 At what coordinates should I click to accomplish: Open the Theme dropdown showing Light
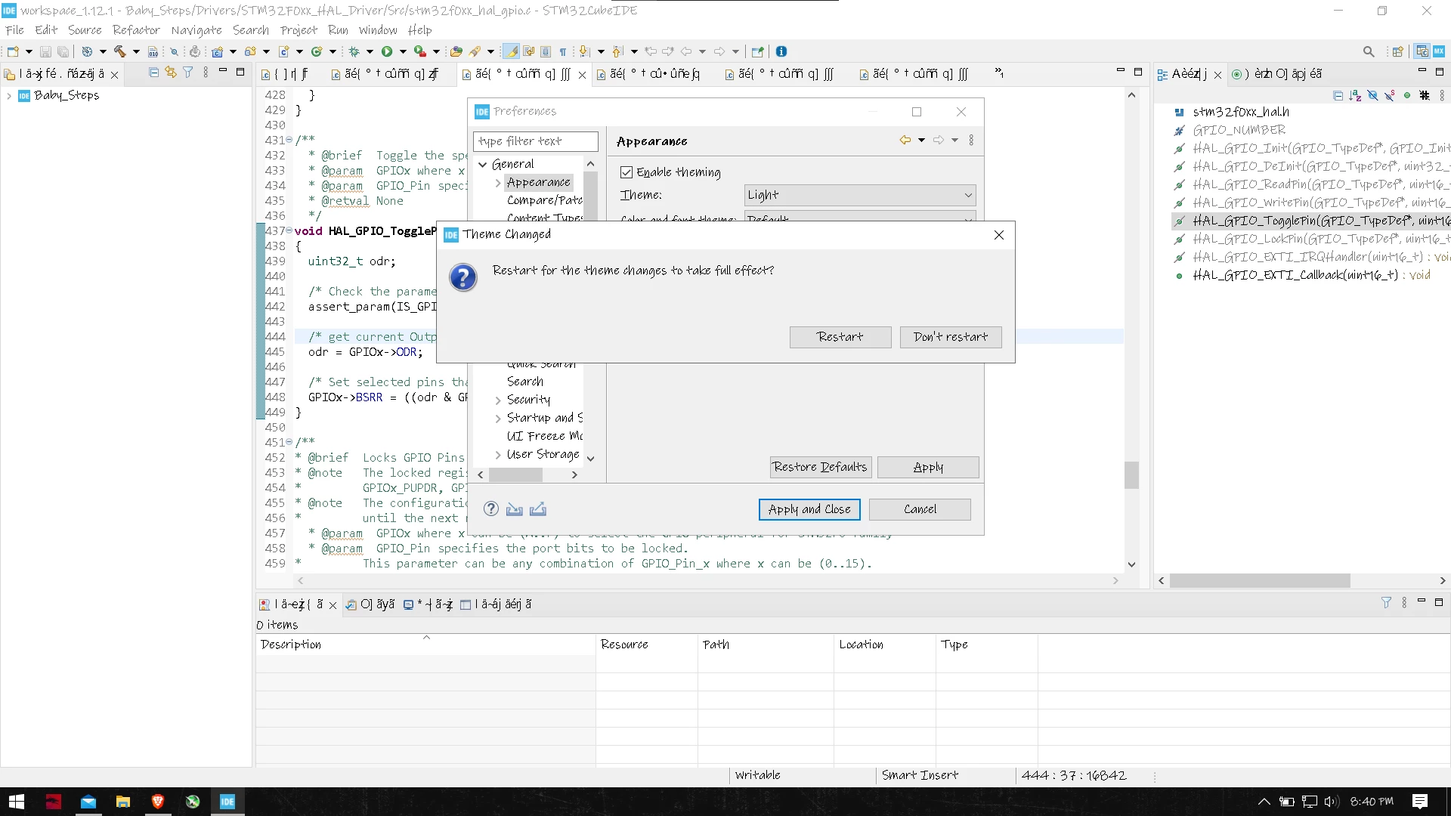(x=860, y=195)
